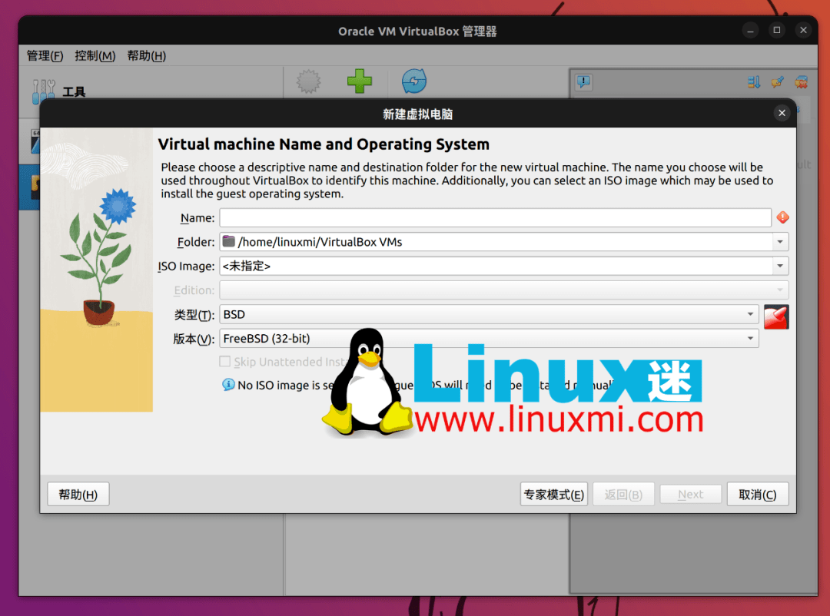Open the ISO Image dropdown
Image resolution: width=830 pixels, height=616 pixels.
pos(780,266)
